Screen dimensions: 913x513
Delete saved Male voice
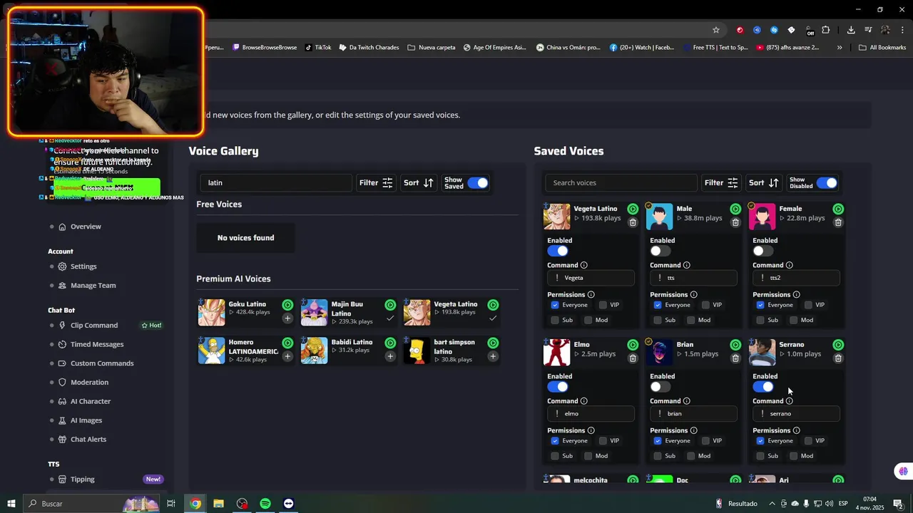point(735,222)
